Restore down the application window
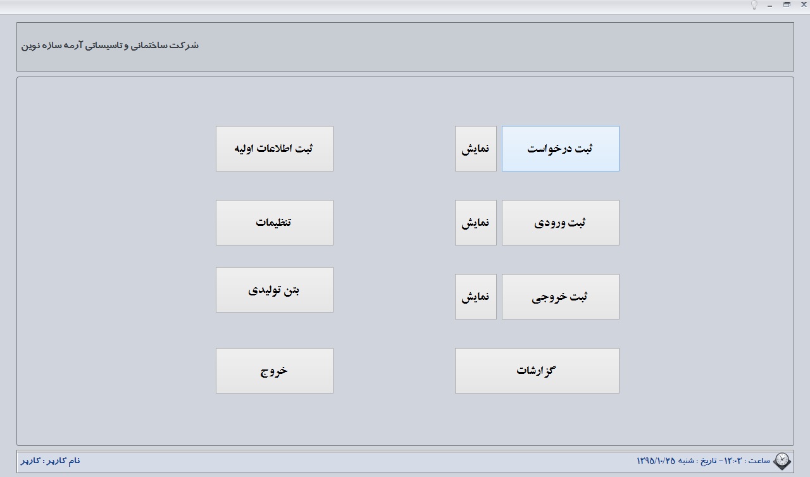Image resolution: width=810 pixels, height=477 pixels. (x=787, y=4)
